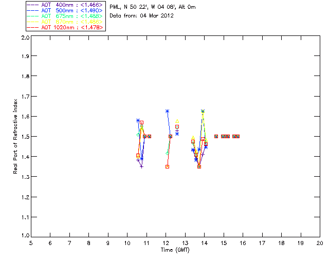Click the 'Data from: 04 Mar 2012' text
The image size is (329, 263).
point(141,15)
